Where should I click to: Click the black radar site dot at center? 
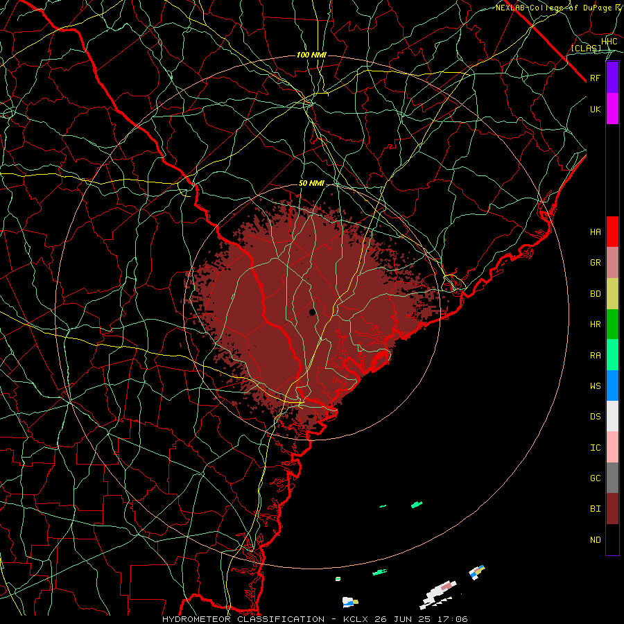(x=313, y=311)
